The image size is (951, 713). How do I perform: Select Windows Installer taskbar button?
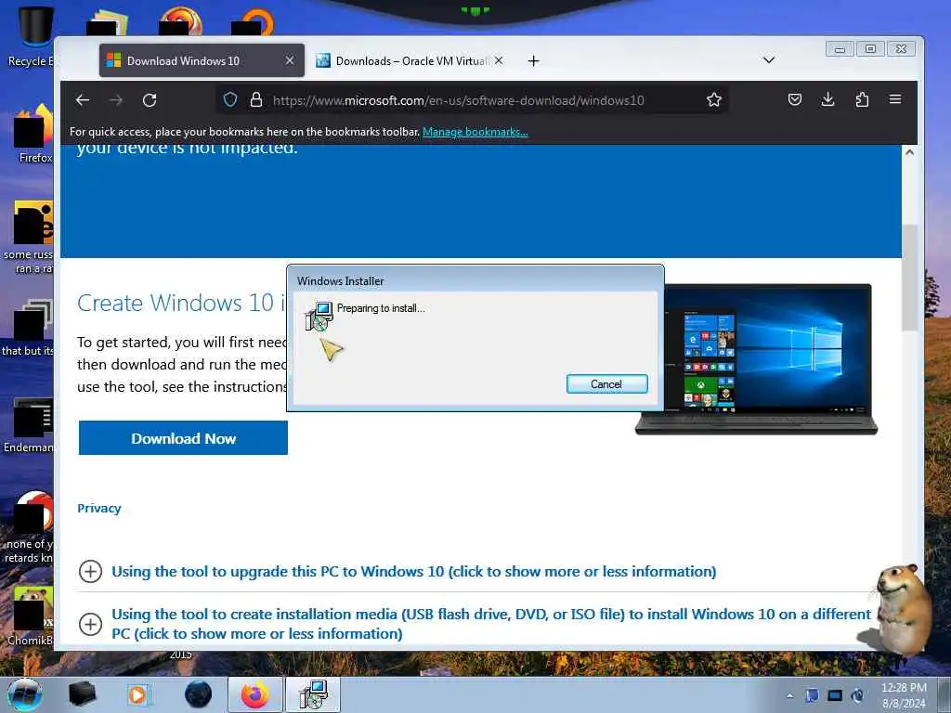point(313,694)
